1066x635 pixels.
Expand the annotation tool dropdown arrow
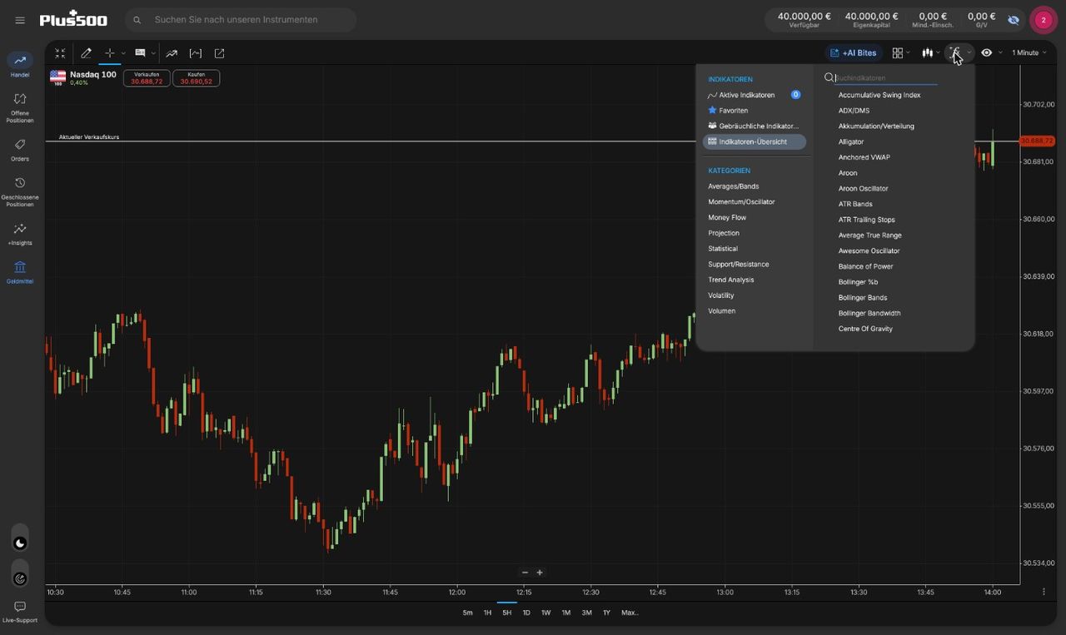pyautogui.click(x=153, y=53)
